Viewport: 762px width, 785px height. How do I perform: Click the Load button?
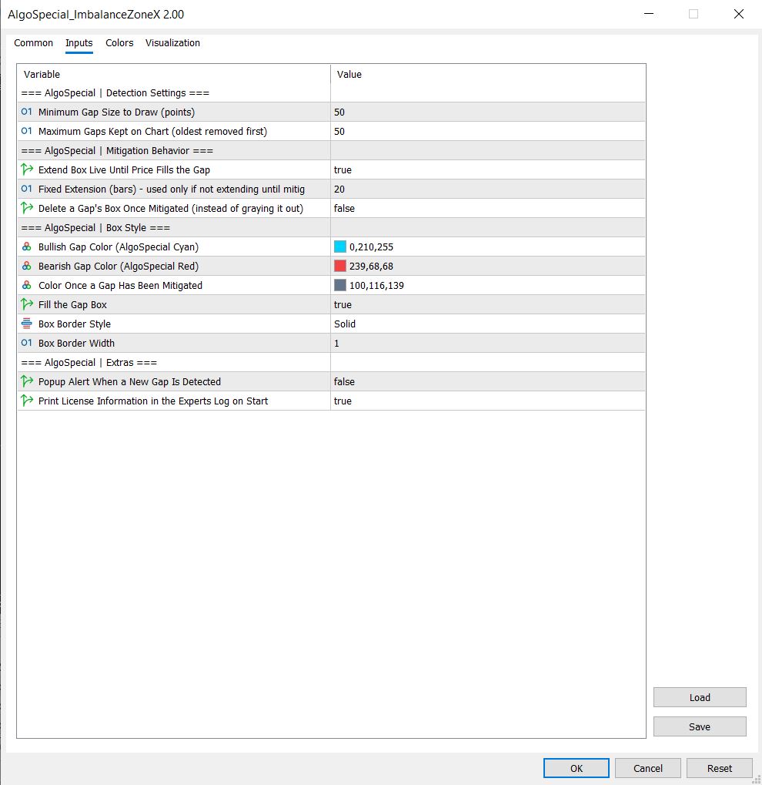point(700,697)
